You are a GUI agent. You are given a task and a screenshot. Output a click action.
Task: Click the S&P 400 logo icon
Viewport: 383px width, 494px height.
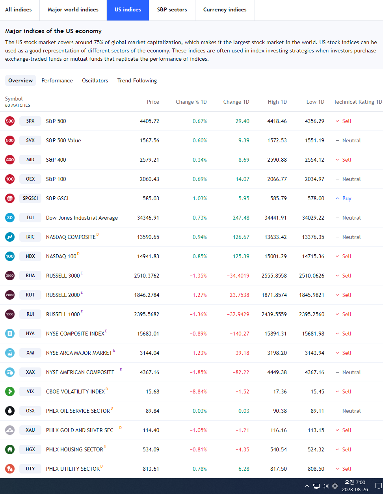(10, 160)
